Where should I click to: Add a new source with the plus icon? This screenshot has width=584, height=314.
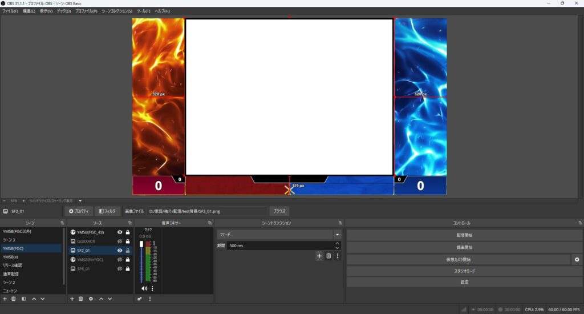(x=72, y=299)
